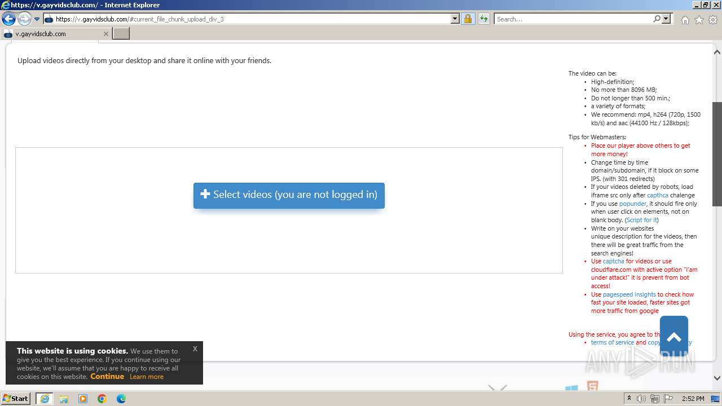Click the browser Forward arrow
Viewport: 722px width, 406px height.
click(24, 19)
